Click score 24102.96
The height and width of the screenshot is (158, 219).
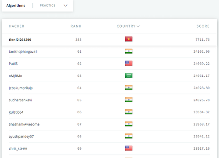point(201,51)
